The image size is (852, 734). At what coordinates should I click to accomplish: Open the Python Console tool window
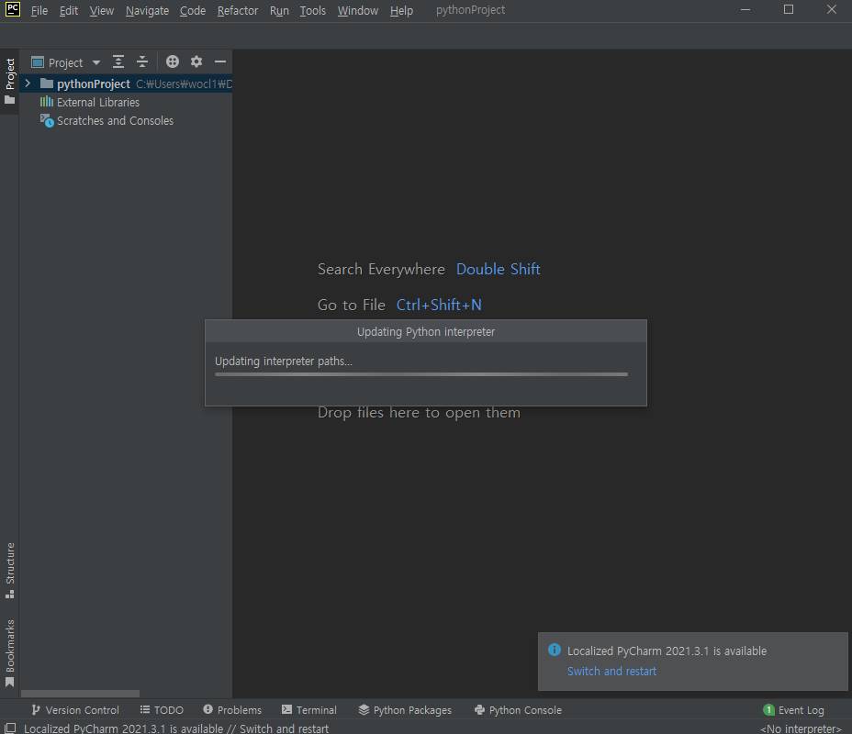[518, 710]
